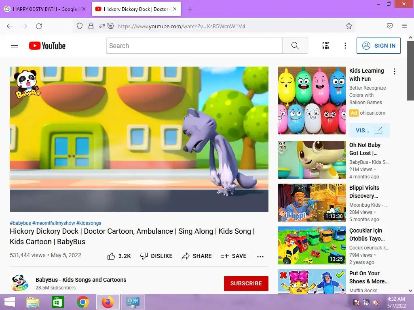This screenshot has width=414, height=310.
Task: Click the YouTube search input field
Action: tap(194, 46)
